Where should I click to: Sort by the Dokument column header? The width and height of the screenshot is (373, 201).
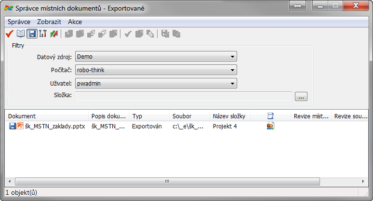pos(46,116)
